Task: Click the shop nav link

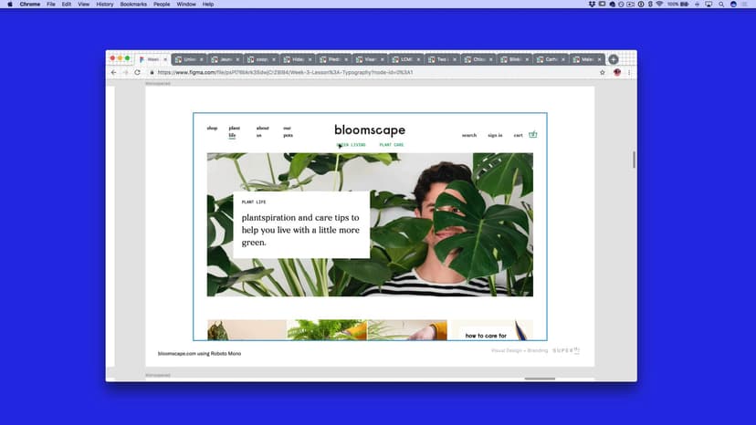Action: tap(212, 129)
